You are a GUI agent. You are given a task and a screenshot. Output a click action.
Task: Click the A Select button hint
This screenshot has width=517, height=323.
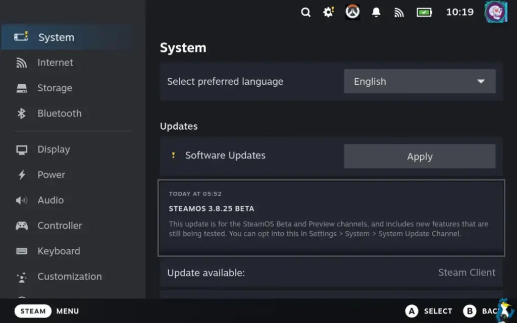428,311
